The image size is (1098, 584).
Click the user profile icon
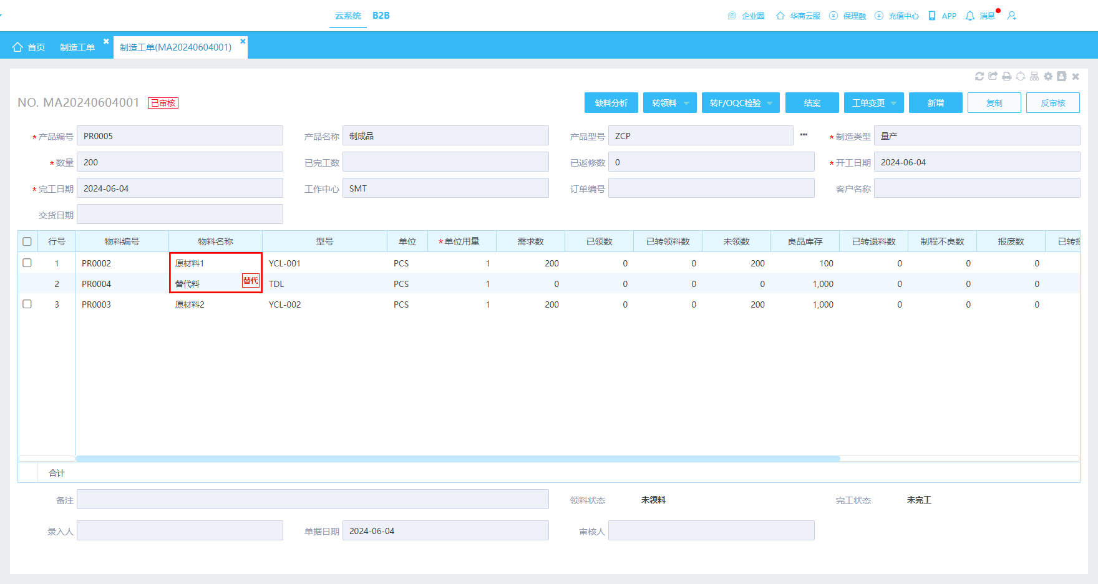pyautogui.click(x=1012, y=16)
